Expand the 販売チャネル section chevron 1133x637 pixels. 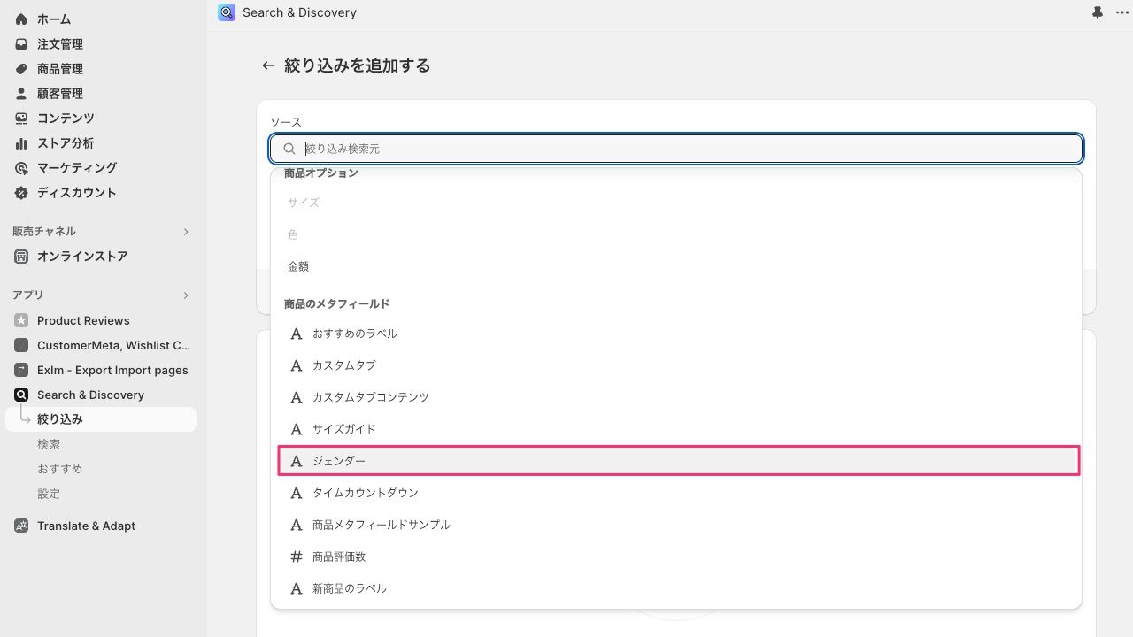coord(186,232)
